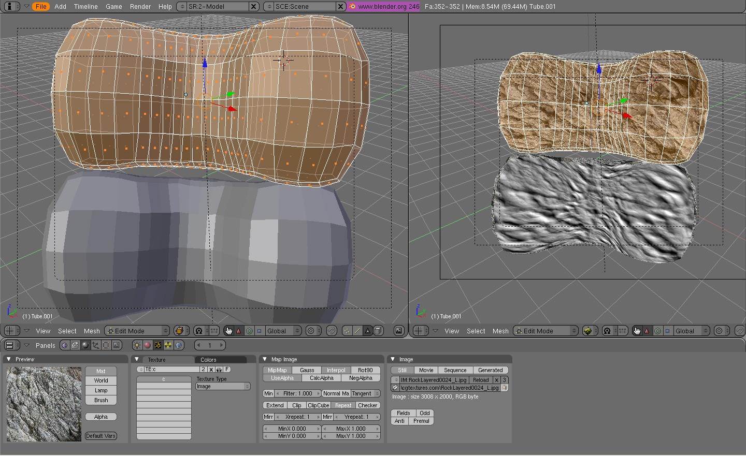
Task: Click the render preview icon in viewport header
Action: click(399, 330)
